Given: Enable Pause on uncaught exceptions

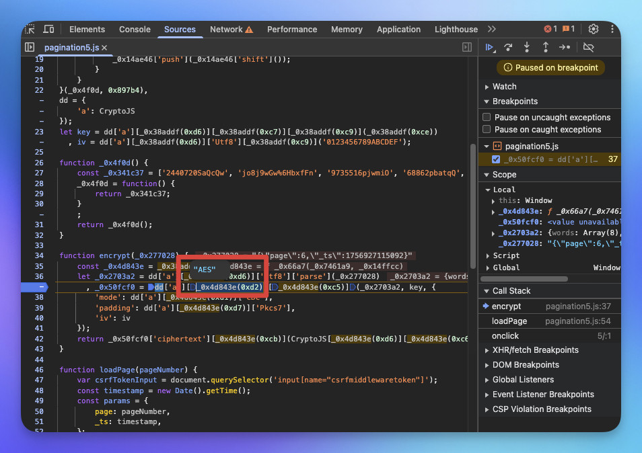Looking at the screenshot, I should tap(487, 118).
